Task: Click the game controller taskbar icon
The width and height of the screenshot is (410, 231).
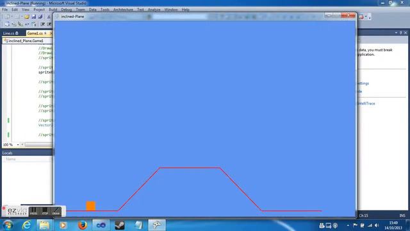Action: [157, 225]
